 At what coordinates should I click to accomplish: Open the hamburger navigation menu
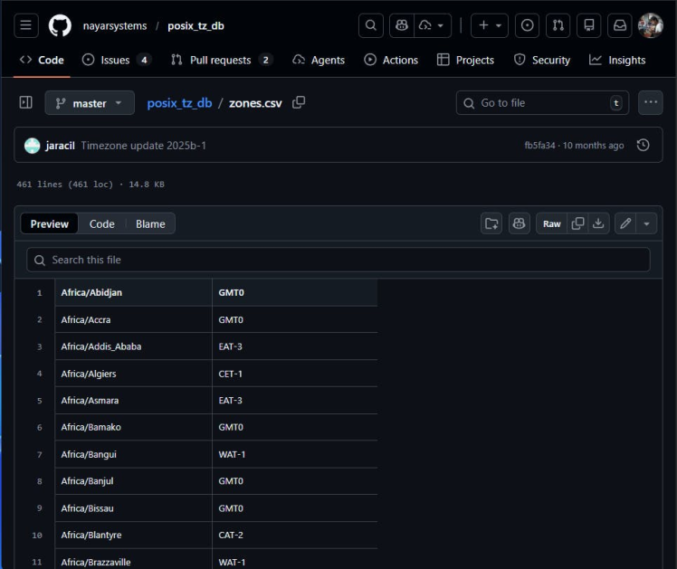(26, 26)
